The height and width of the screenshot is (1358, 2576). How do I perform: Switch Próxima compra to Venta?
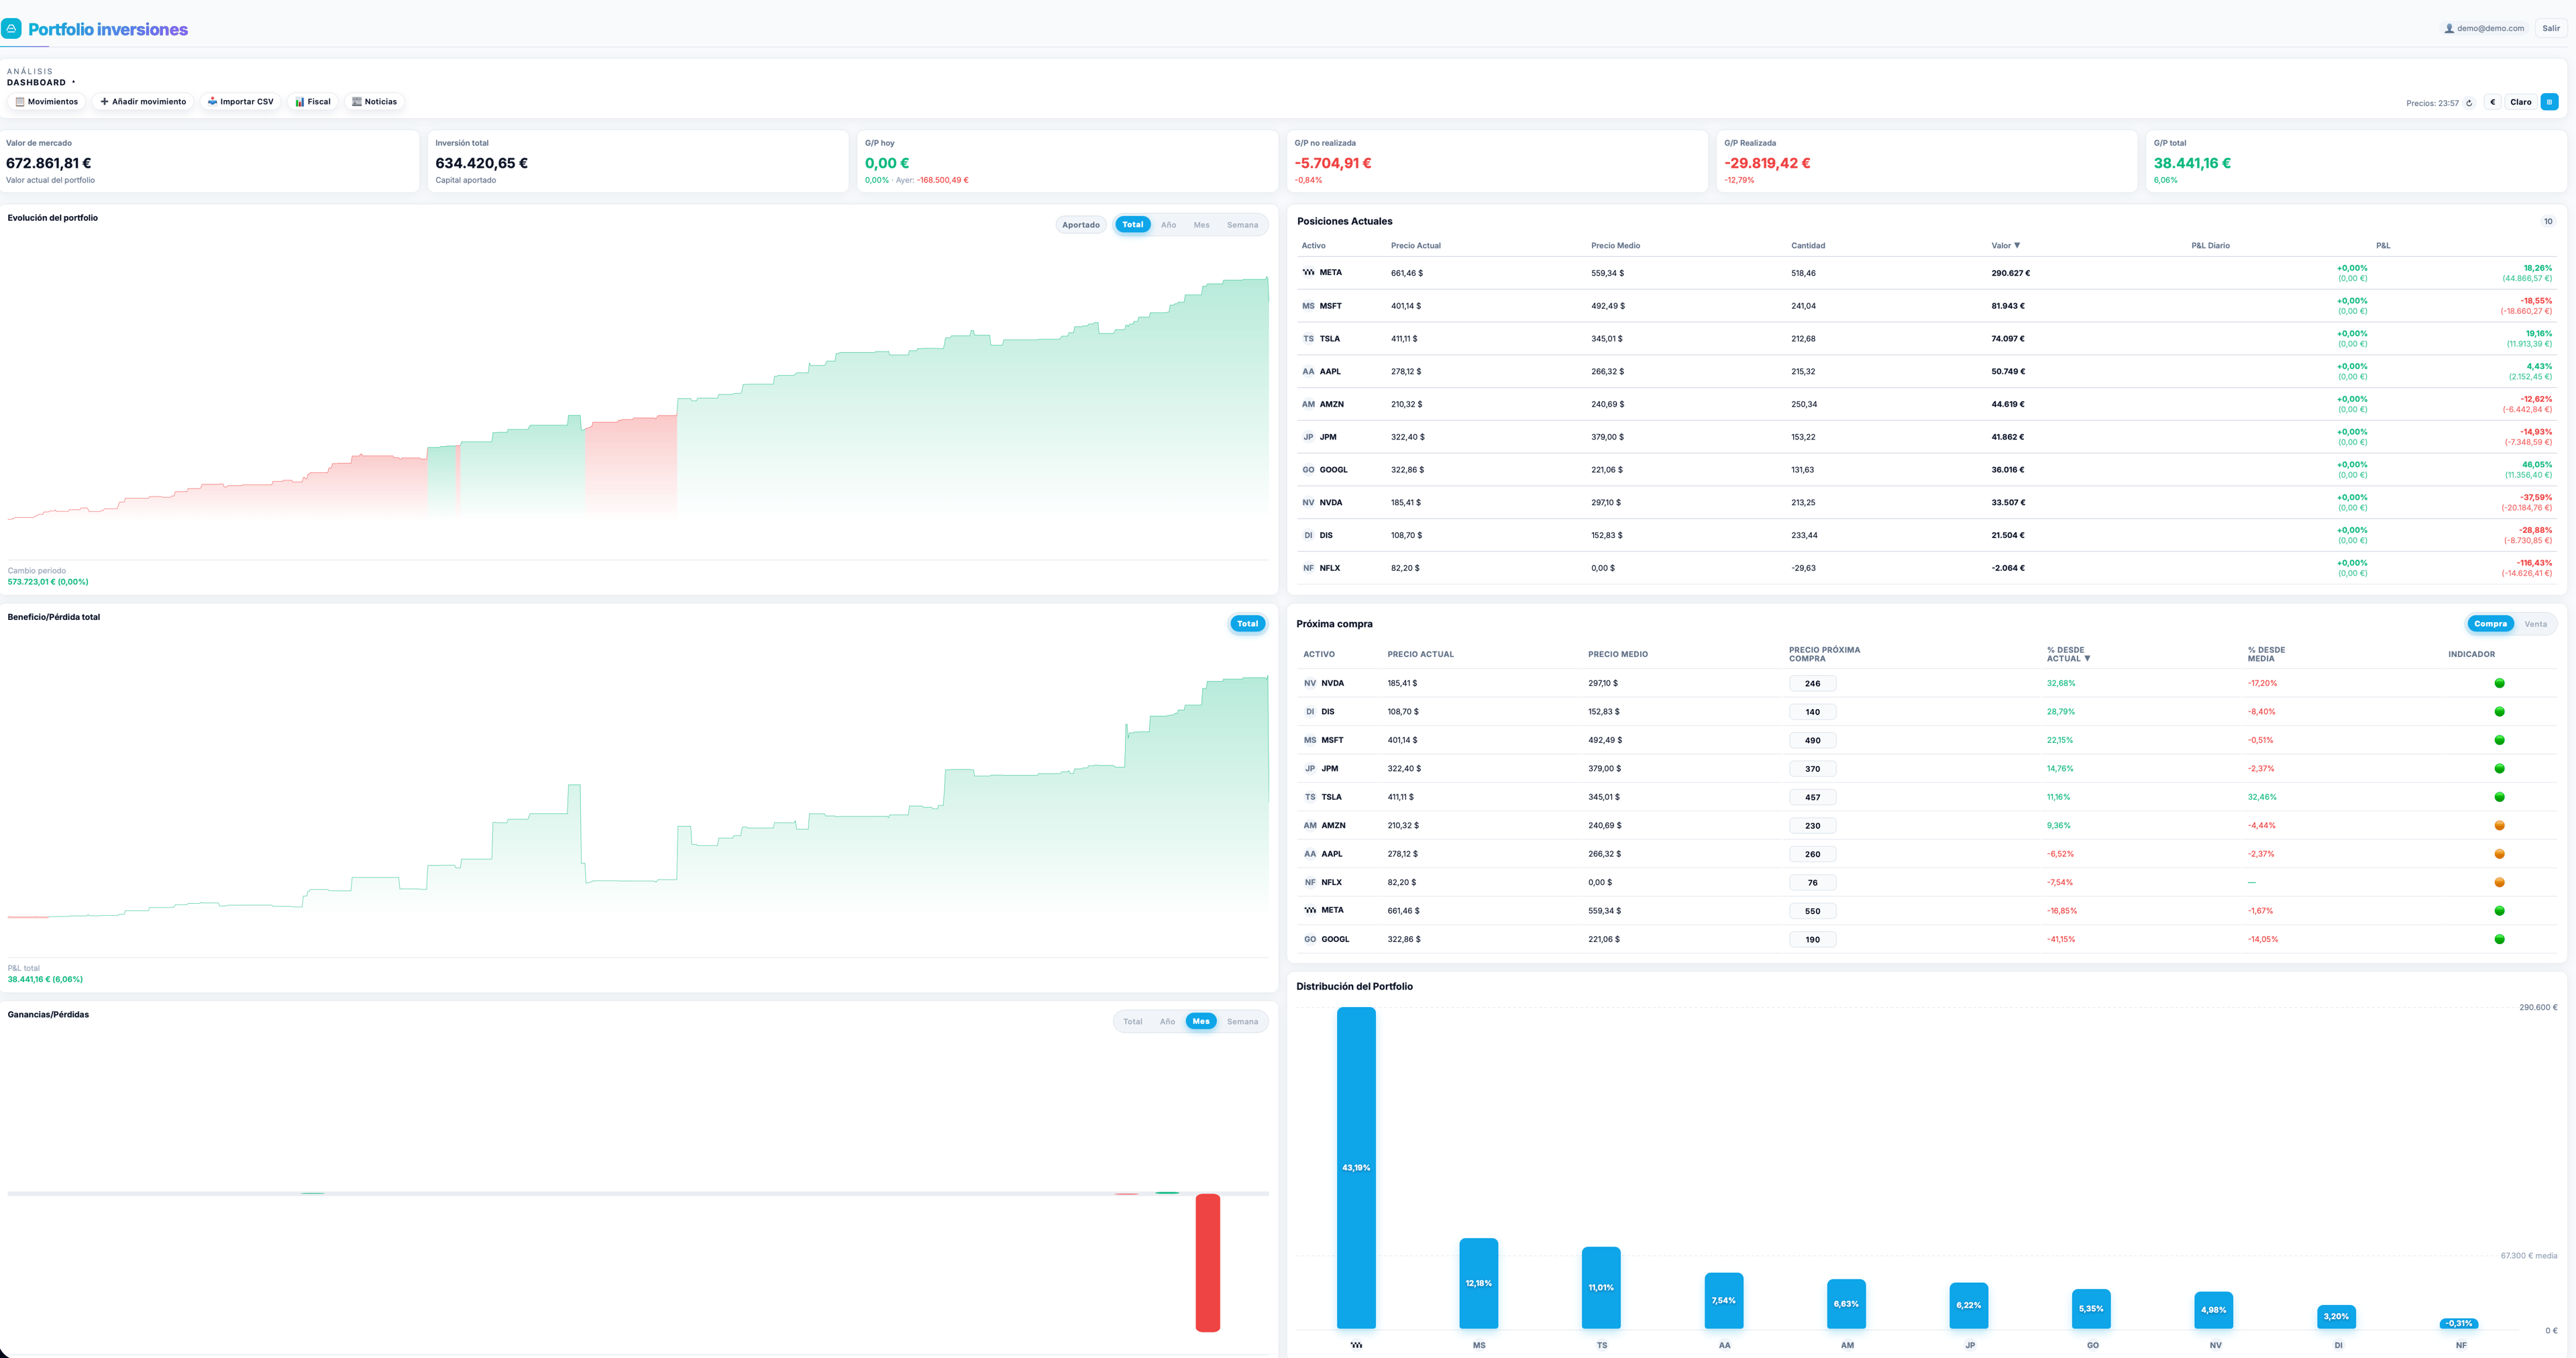2535,624
